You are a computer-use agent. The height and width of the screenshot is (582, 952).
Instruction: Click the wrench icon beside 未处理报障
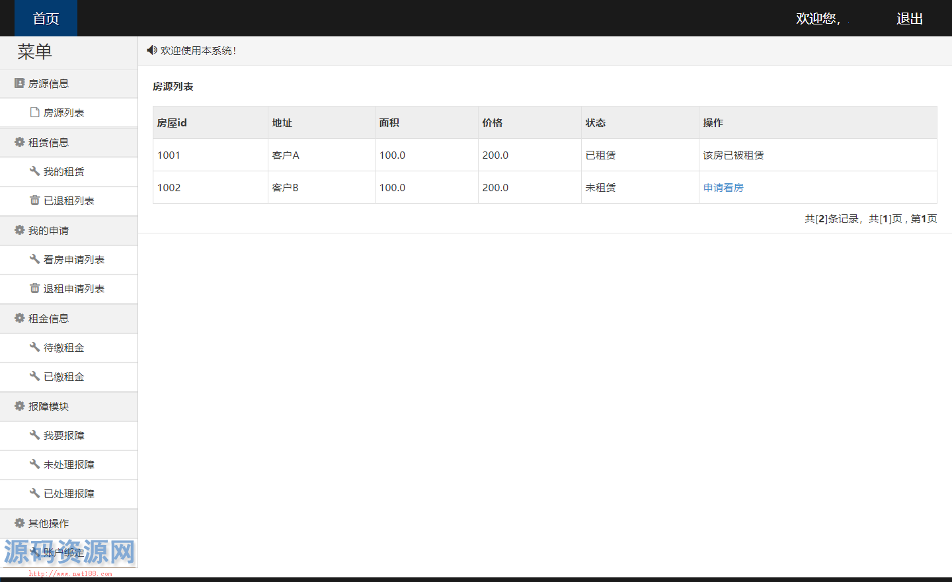[34, 464]
